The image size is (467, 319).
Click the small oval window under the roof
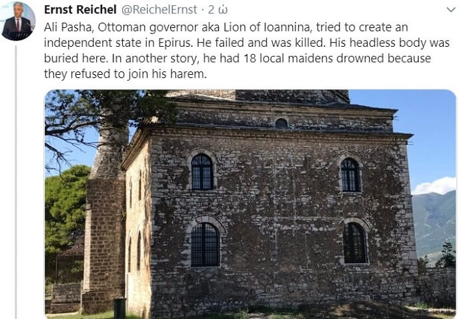click(x=282, y=123)
